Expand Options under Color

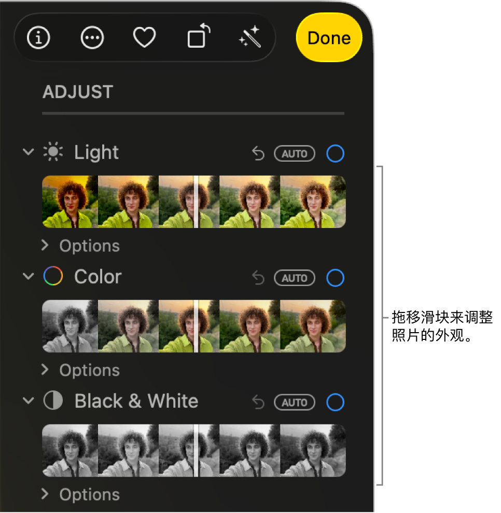(x=81, y=370)
